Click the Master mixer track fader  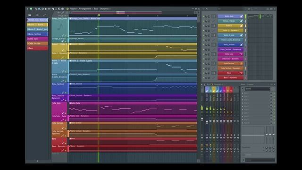202,119
